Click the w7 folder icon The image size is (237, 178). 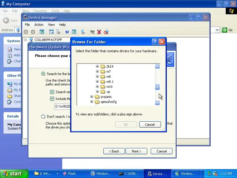pos(103,71)
